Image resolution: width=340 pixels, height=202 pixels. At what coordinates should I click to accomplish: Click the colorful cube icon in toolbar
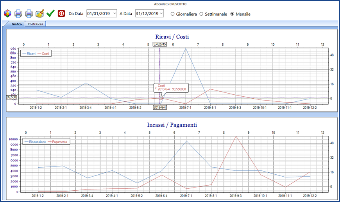(7, 14)
